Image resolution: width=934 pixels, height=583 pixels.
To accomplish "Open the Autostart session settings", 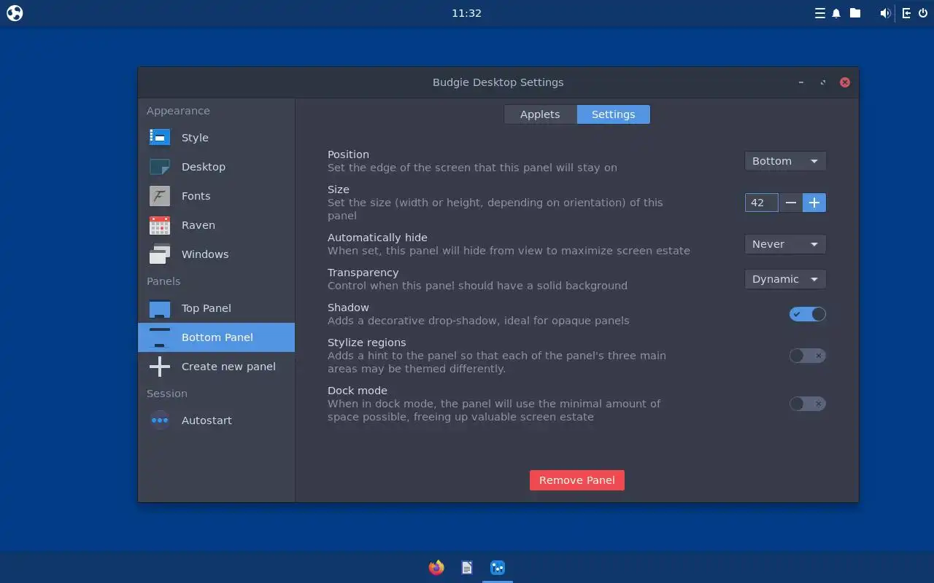I will click(216, 420).
